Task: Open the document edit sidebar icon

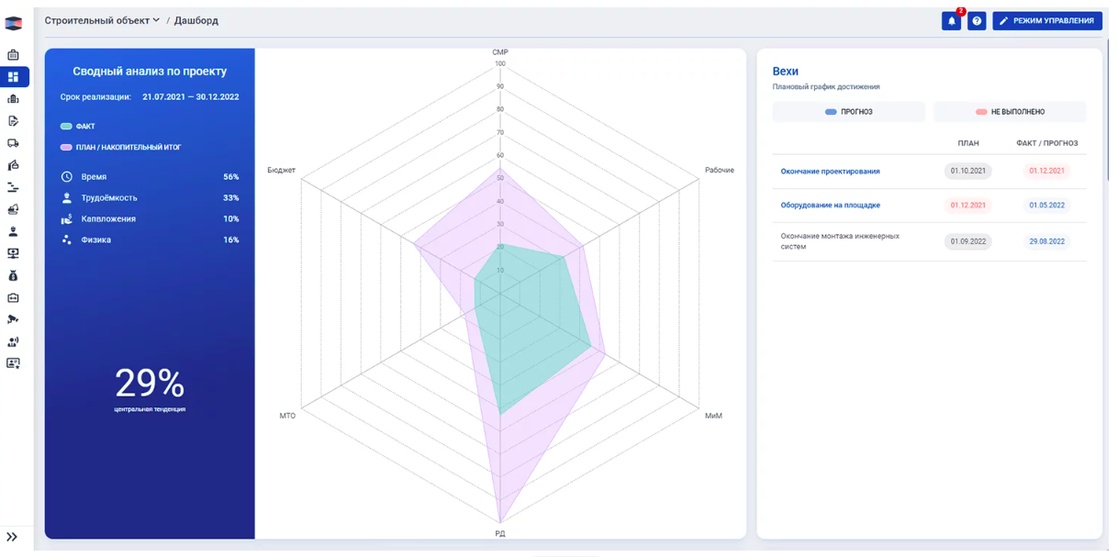Action: coord(13,121)
